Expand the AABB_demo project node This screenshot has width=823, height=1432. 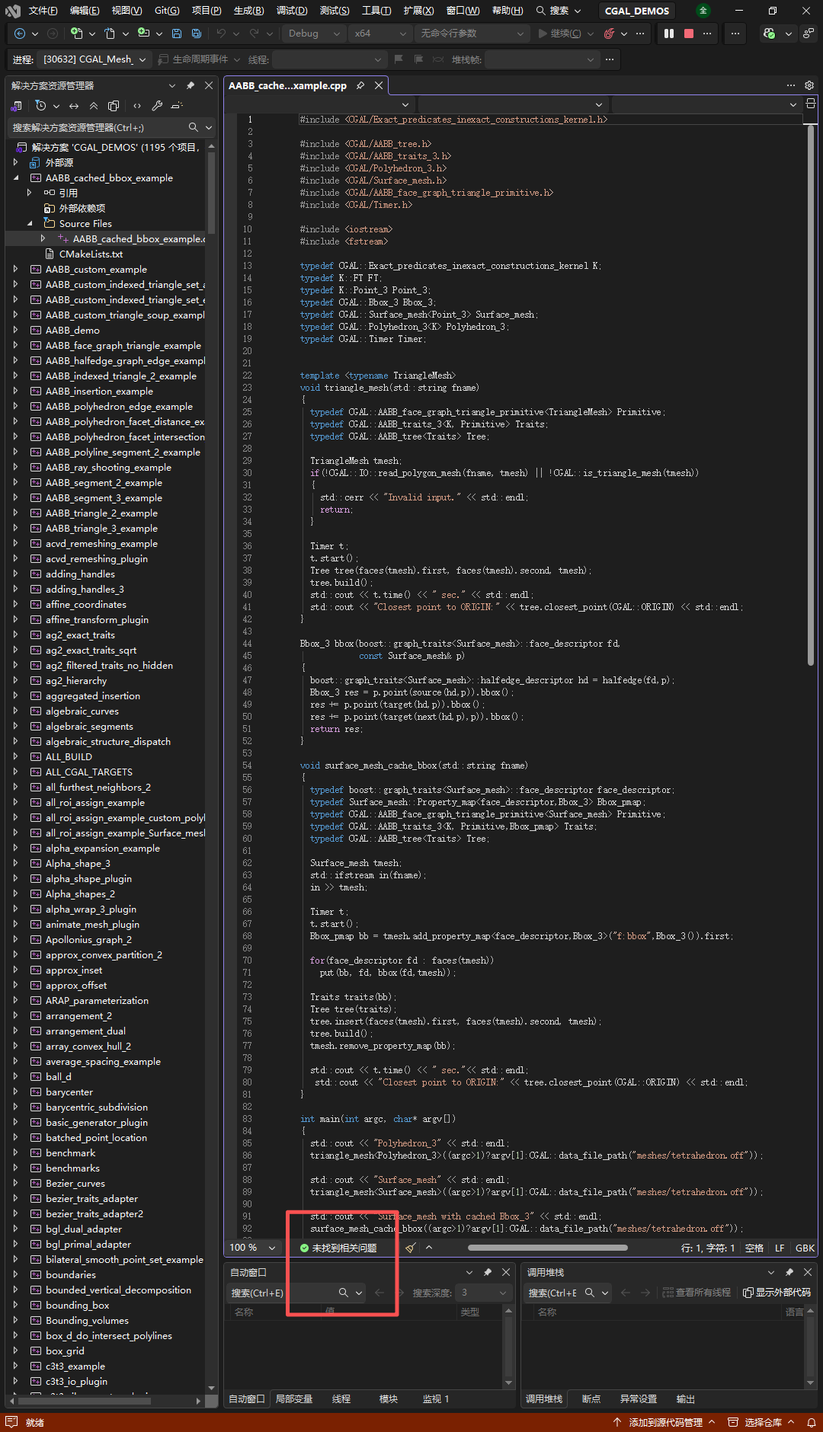(16, 330)
